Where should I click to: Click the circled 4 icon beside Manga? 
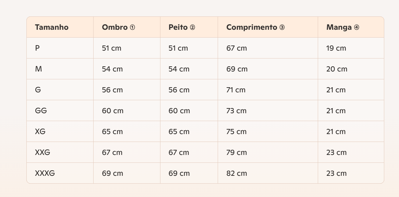pyautogui.click(x=356, y=27)
